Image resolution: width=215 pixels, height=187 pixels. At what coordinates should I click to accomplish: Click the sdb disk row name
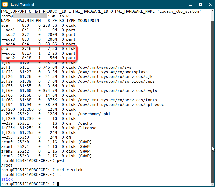point(4,49)
